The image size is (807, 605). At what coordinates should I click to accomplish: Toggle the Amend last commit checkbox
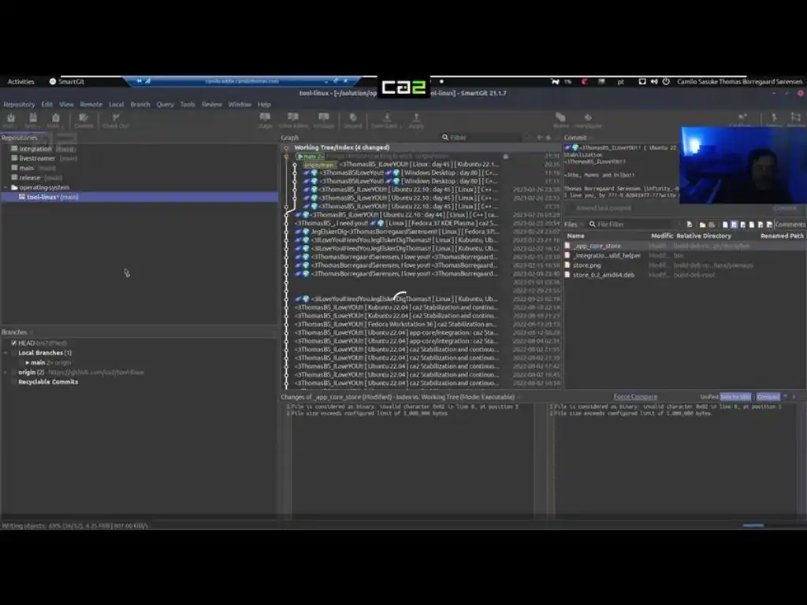(571, 208)
